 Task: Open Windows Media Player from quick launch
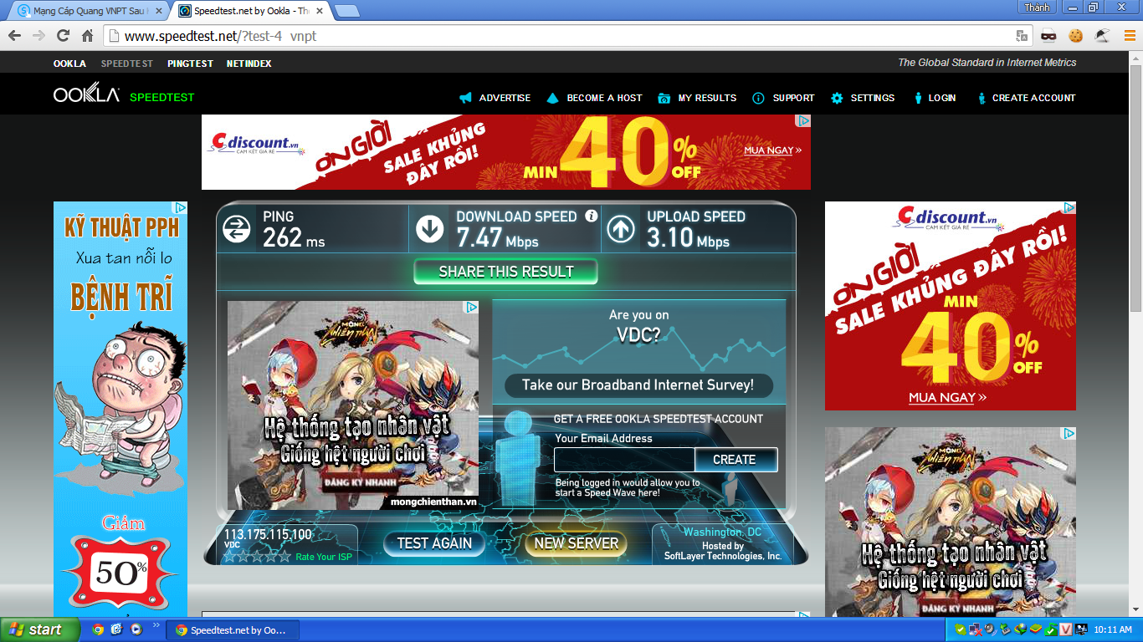pyautogui.click(x=136, y=629)
